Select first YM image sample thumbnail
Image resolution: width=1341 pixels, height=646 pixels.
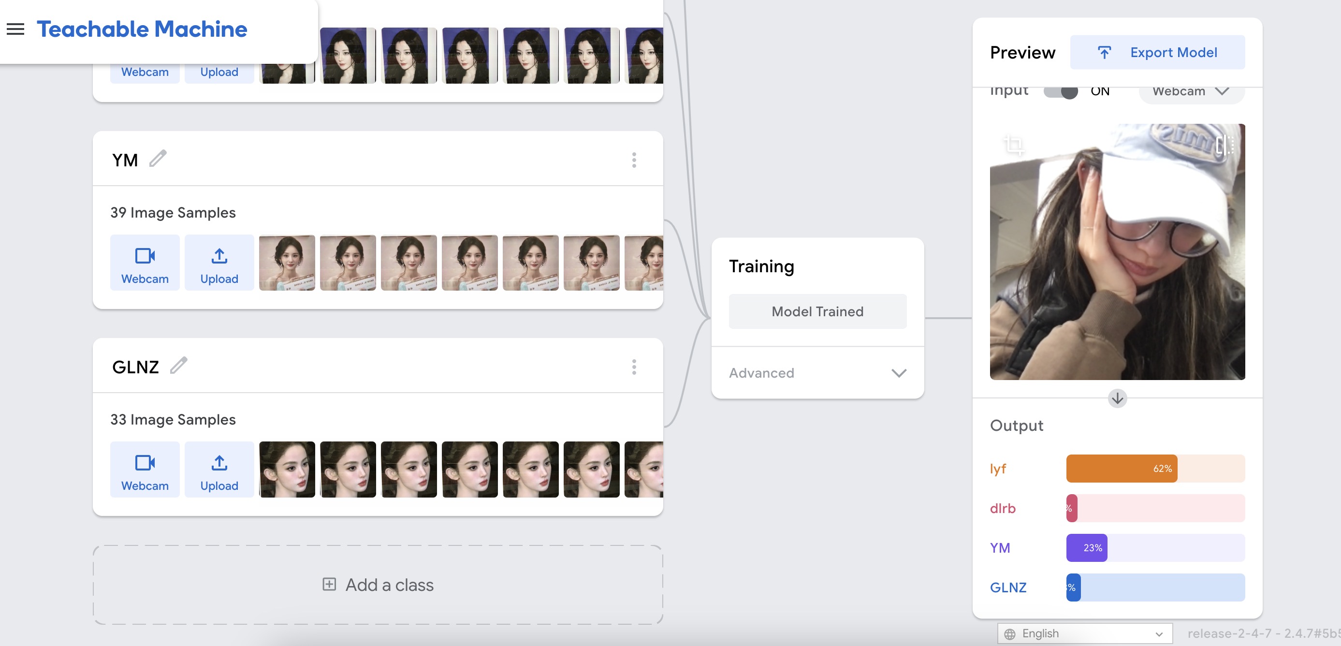coord(287,263)
